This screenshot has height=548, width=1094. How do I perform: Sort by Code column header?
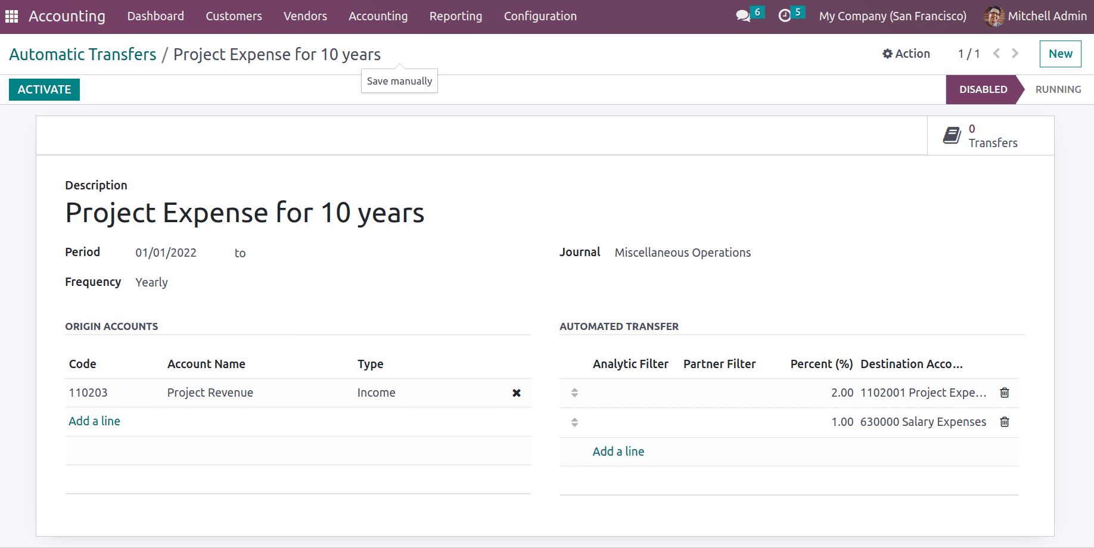point(83,364)
